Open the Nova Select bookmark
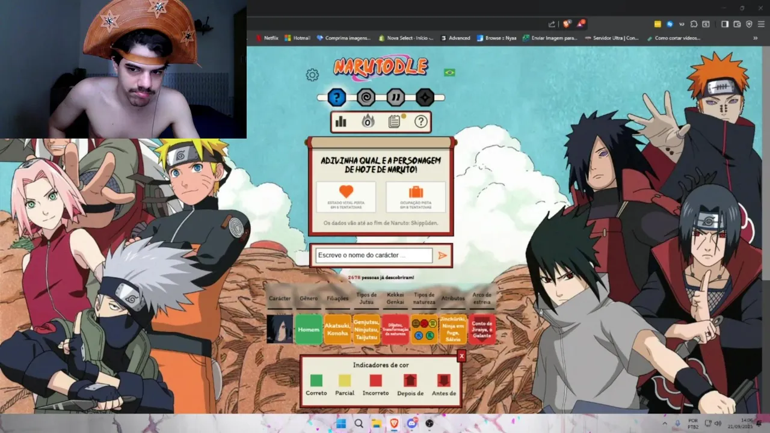The image size is (770, 433). pos(406,38)
